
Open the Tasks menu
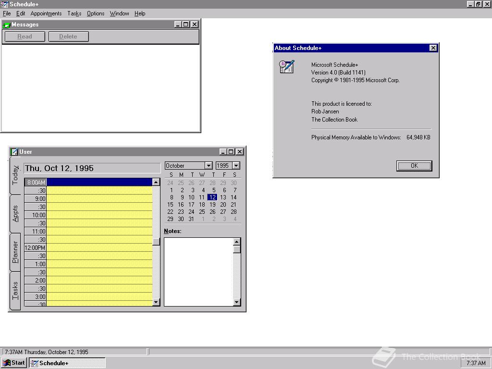tap(74, 13)
